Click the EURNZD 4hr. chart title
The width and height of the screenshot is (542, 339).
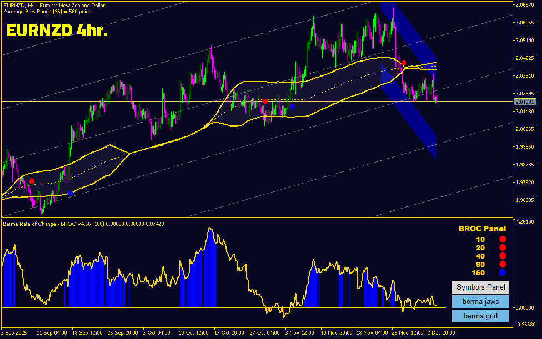[57, 30]
